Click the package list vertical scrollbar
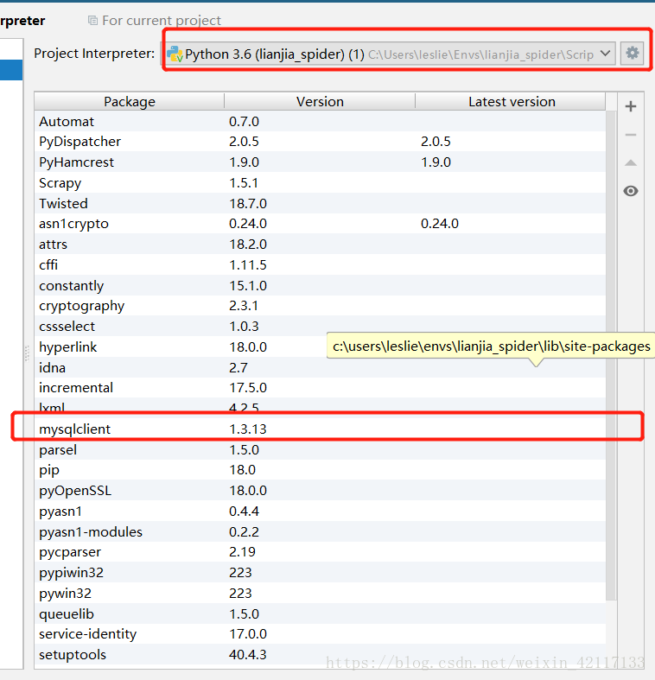Image resolution: width=655 pixels, height=680 pixels. point(611,356)
